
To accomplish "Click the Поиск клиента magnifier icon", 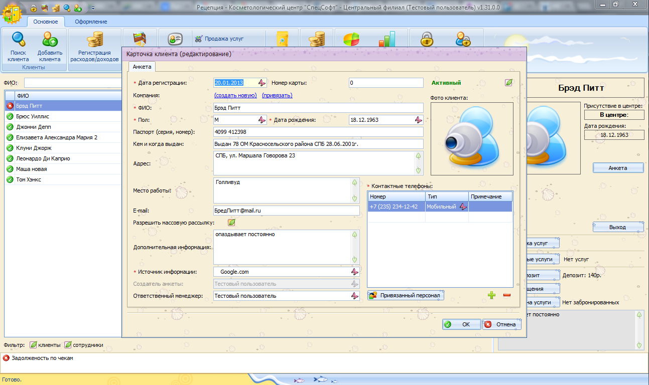I will click(19, 40).
